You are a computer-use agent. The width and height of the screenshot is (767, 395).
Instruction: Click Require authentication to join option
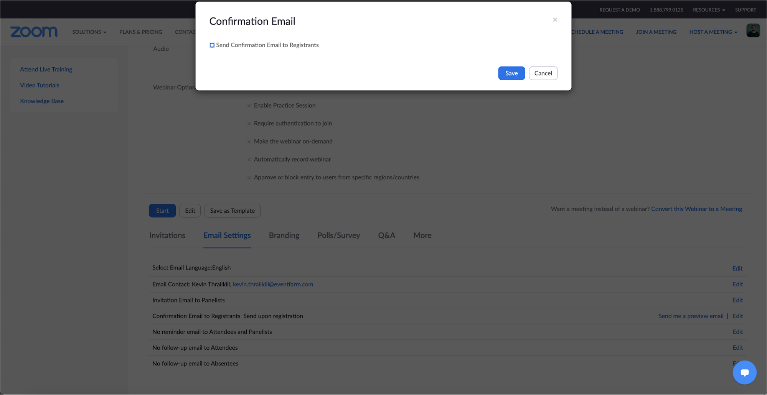tap(293, 124)
